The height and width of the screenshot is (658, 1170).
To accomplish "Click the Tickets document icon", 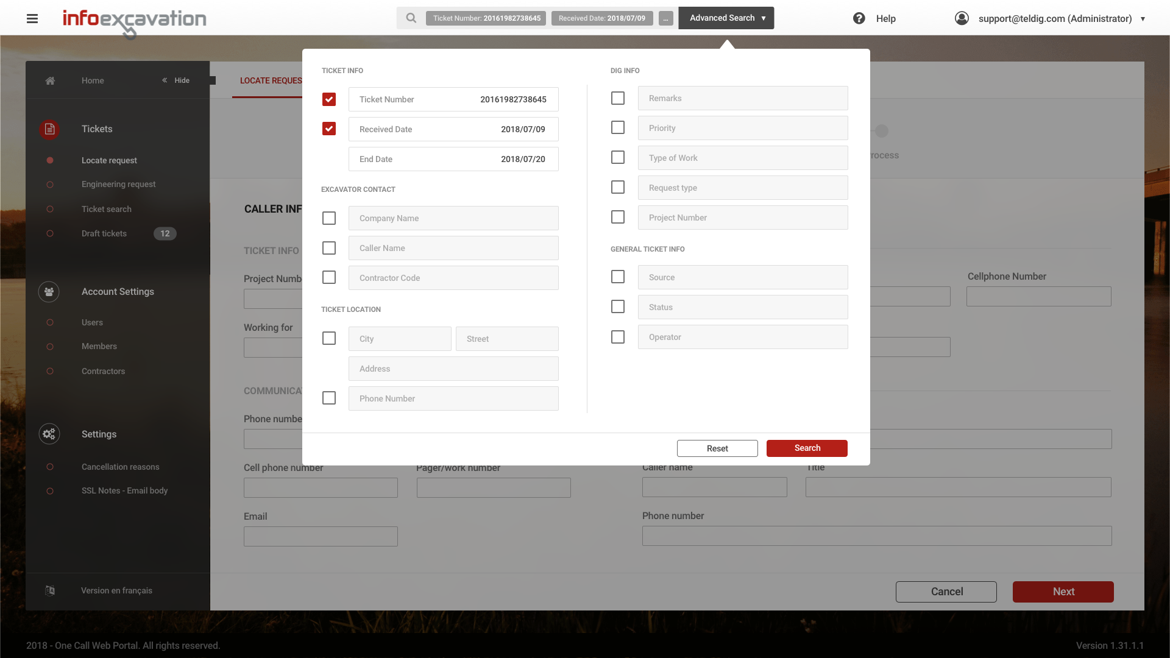I will point(49,129).
